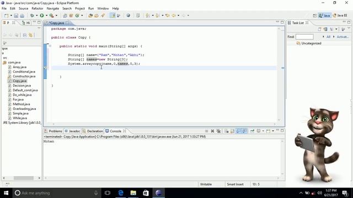This screenshot has width=353, height=198.
Task: Open the External Tools dropdown arrow
Action: (x=56, y=15)
